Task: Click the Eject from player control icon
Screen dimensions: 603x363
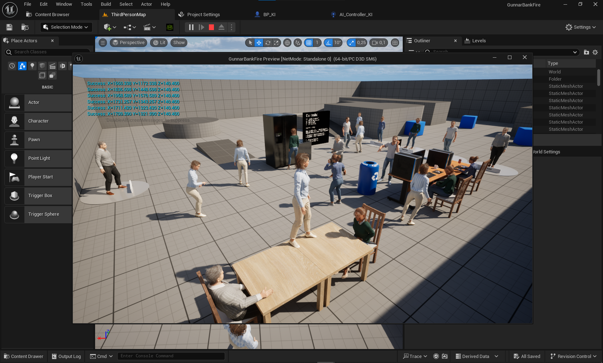Action: [221, 27]
